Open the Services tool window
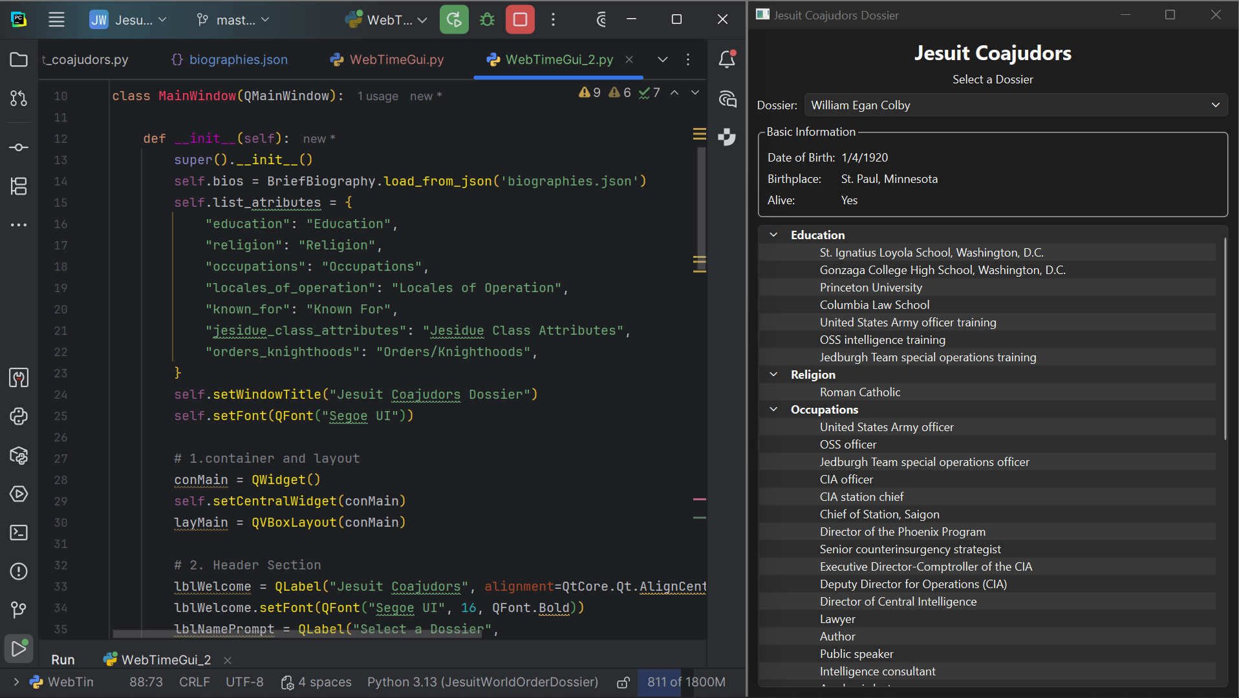 click(19, 494)
